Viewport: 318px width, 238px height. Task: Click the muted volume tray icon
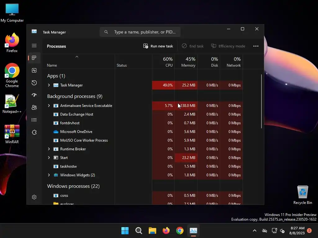pos(282,231)
